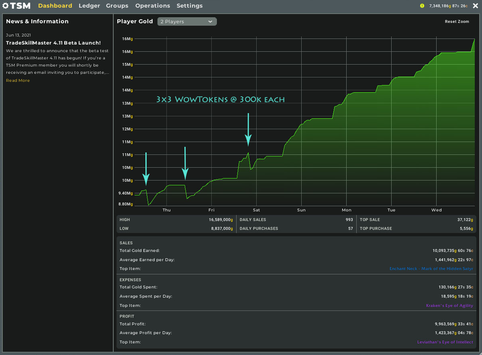Click the Dashboard tab

(x=55, y=6)
